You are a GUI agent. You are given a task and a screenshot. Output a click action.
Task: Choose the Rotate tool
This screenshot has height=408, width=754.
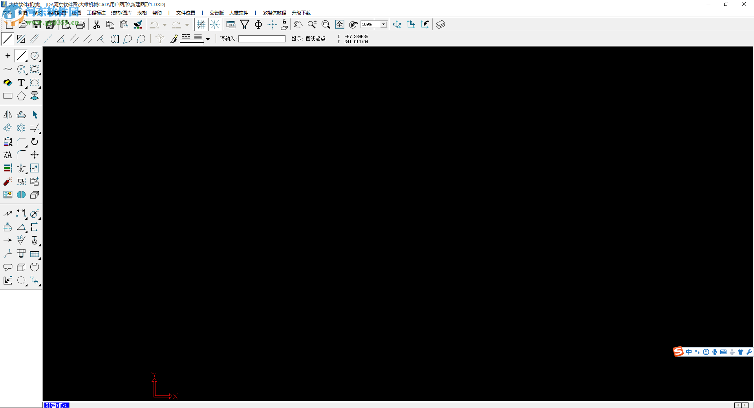(35, 142)
